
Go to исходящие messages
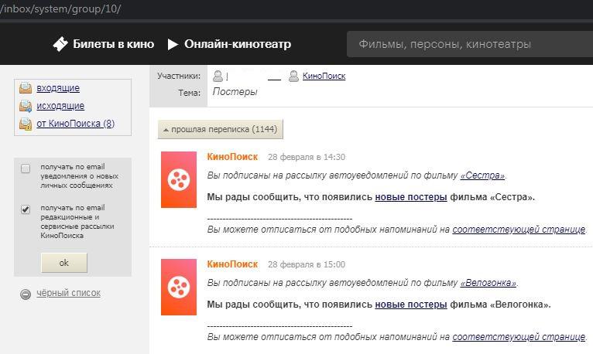coord(60,106)
